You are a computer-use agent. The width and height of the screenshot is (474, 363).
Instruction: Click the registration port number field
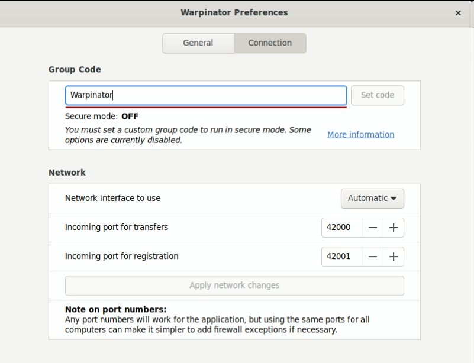click(x=340, y=257)
